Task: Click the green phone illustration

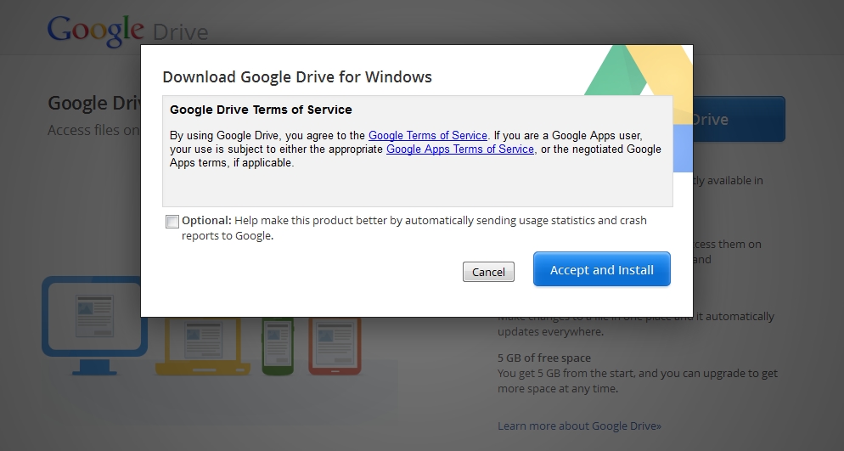Action: pyautogui.click(x=278, y=346)
